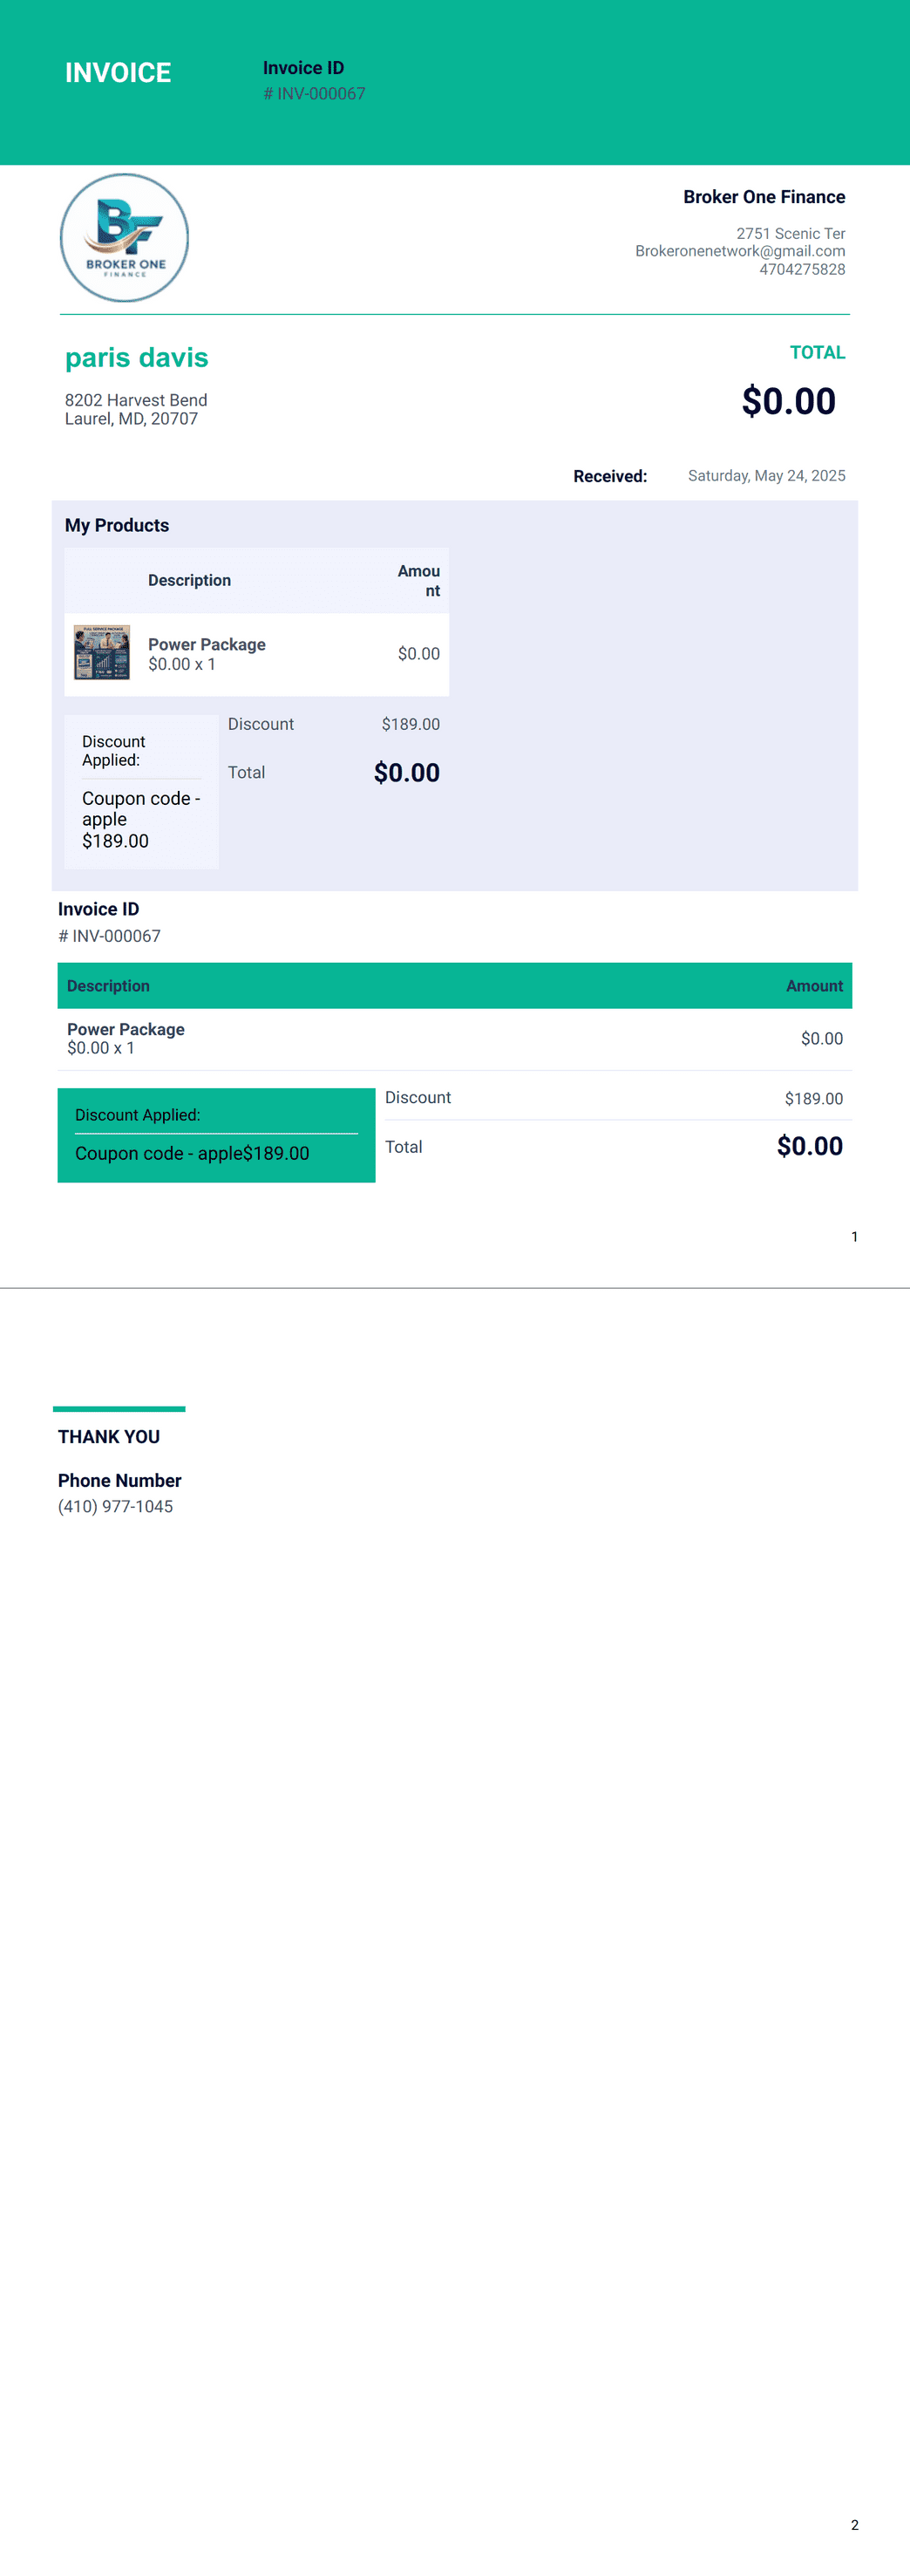Image resolution: width=910 pixels, height=2576 pixels.
Task: Click the green Description table header
Action: [x=108, y=986]
